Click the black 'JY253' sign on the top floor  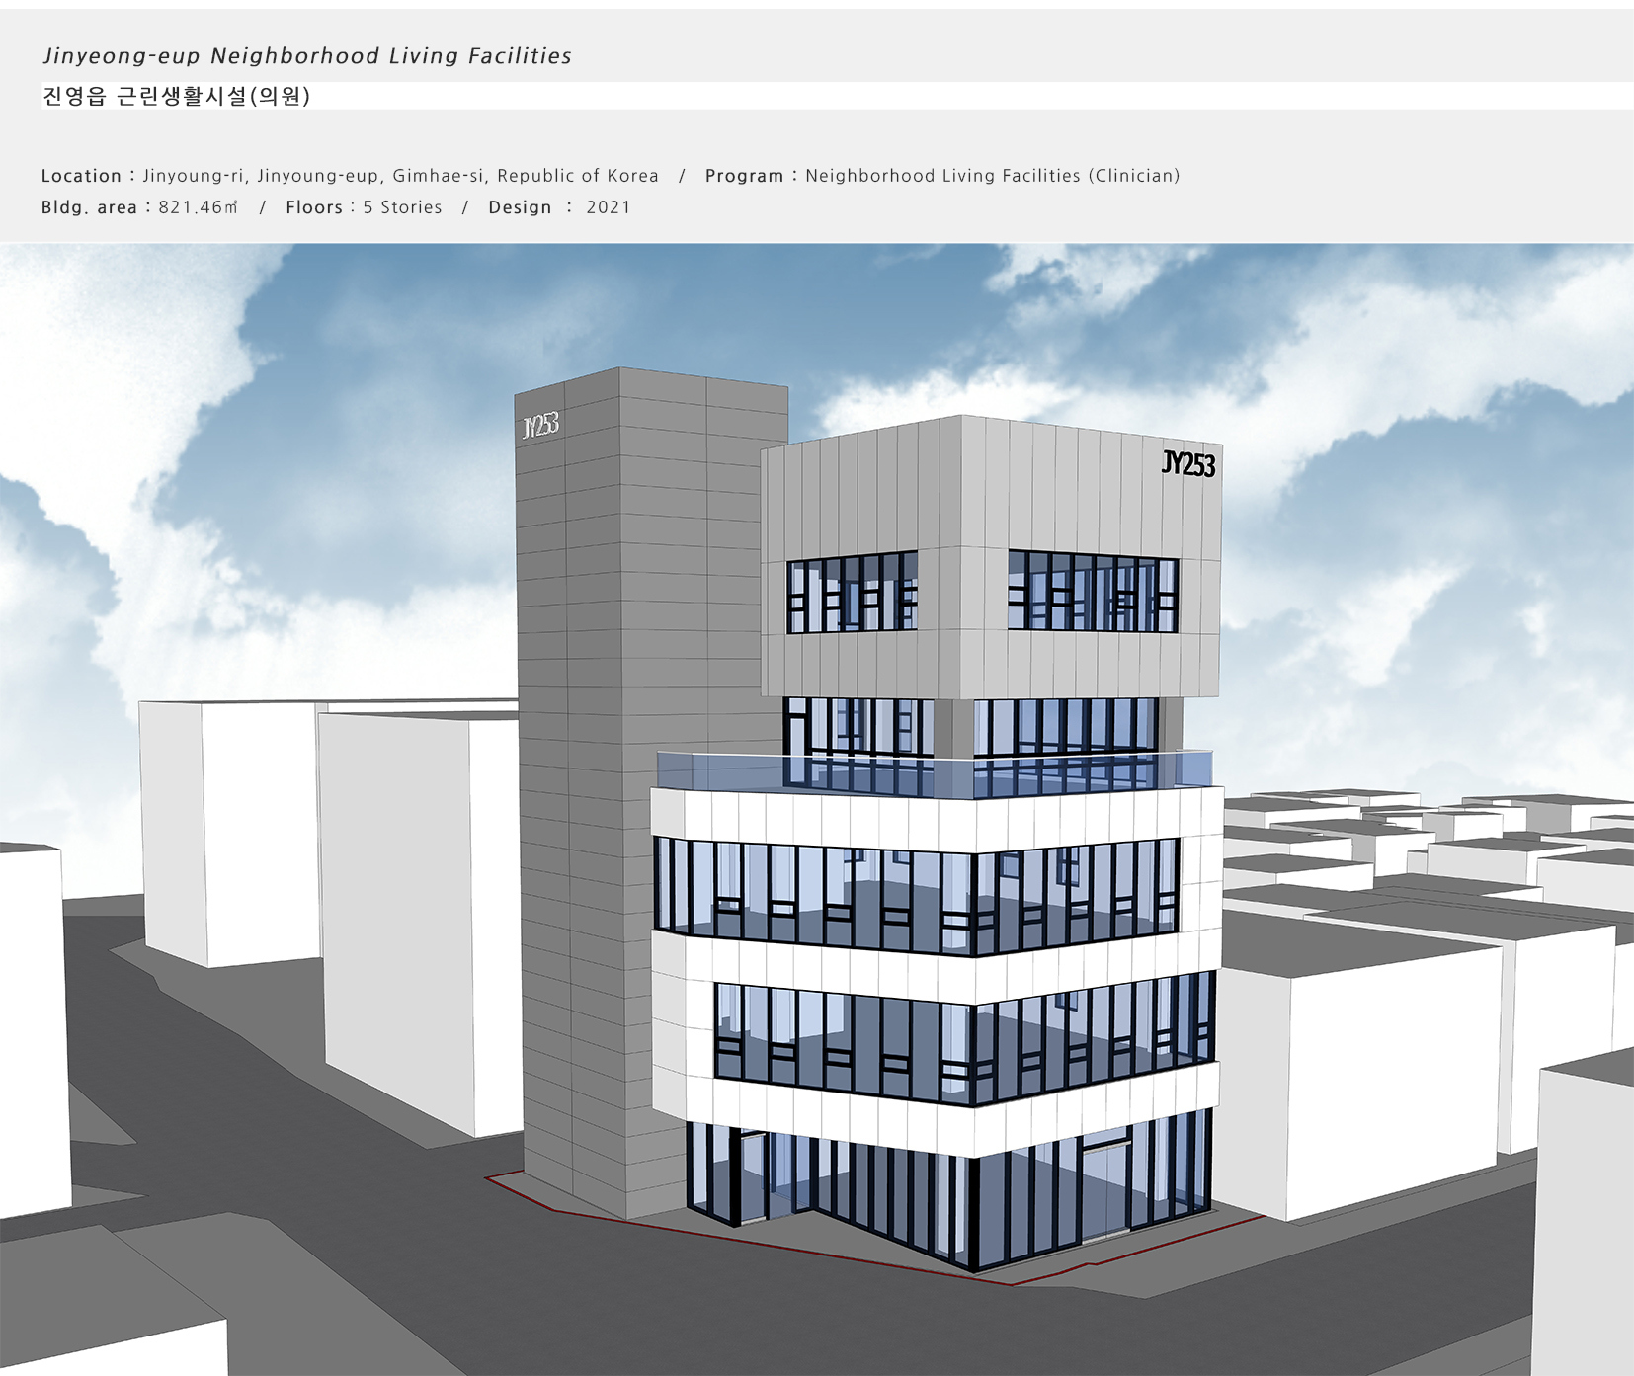pos(1188,464)
